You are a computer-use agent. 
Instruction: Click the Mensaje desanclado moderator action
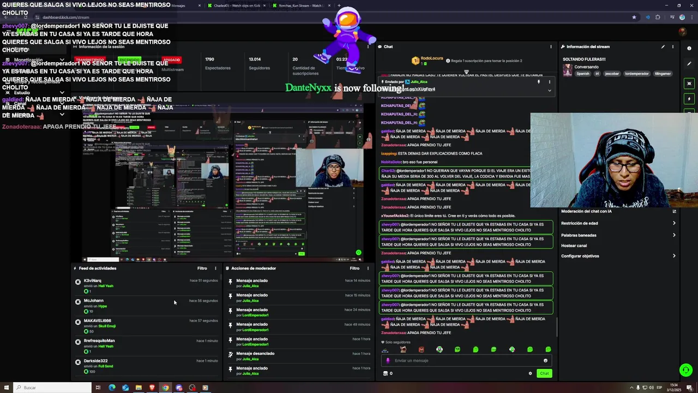(255, 354)
